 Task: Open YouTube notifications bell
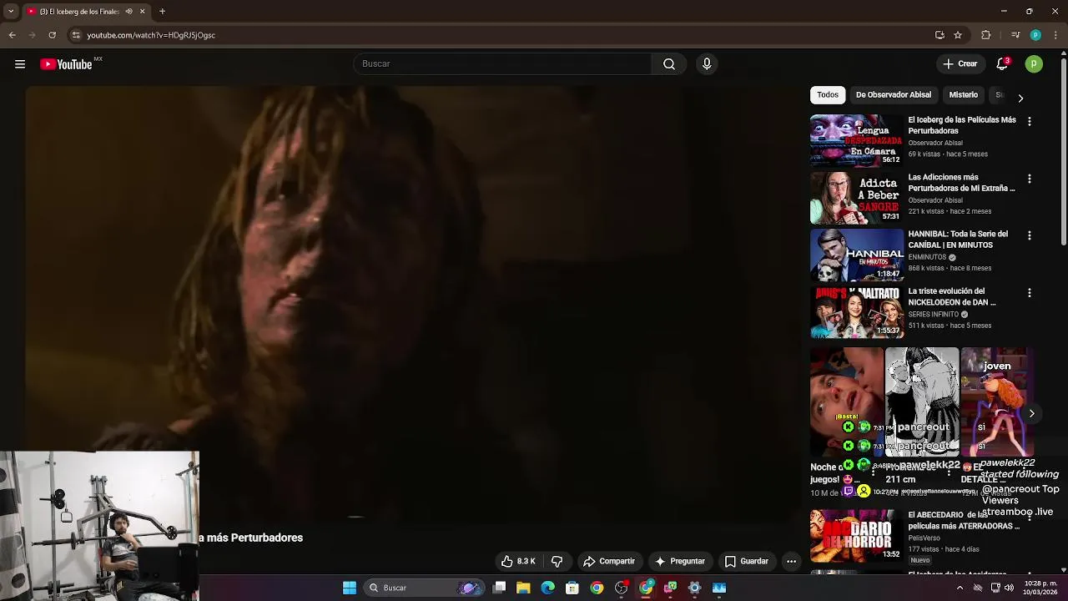click(x=1002, y=64)
